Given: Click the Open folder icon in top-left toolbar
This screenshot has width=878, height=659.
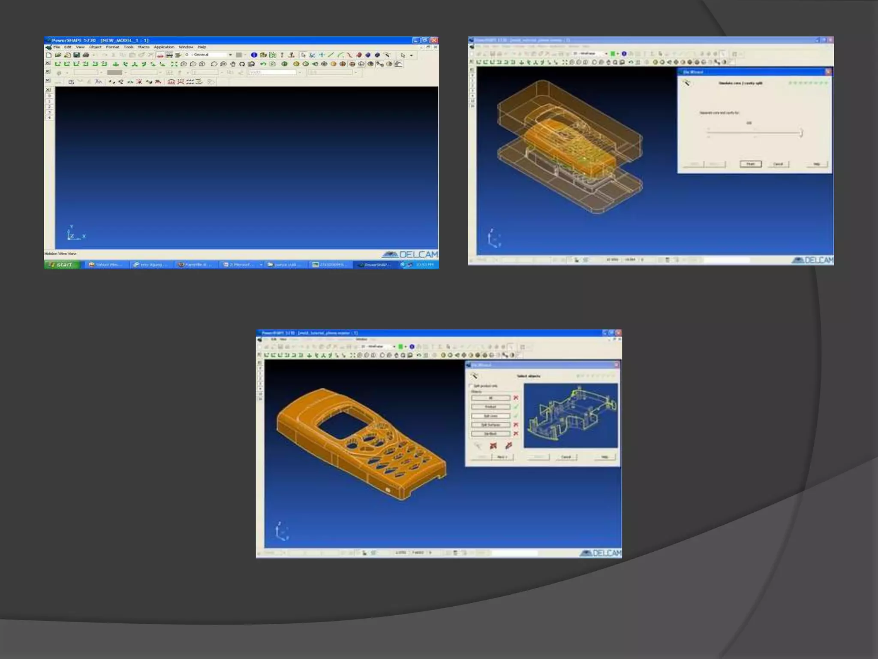Looking at the screenshot, I should point(58,55).
